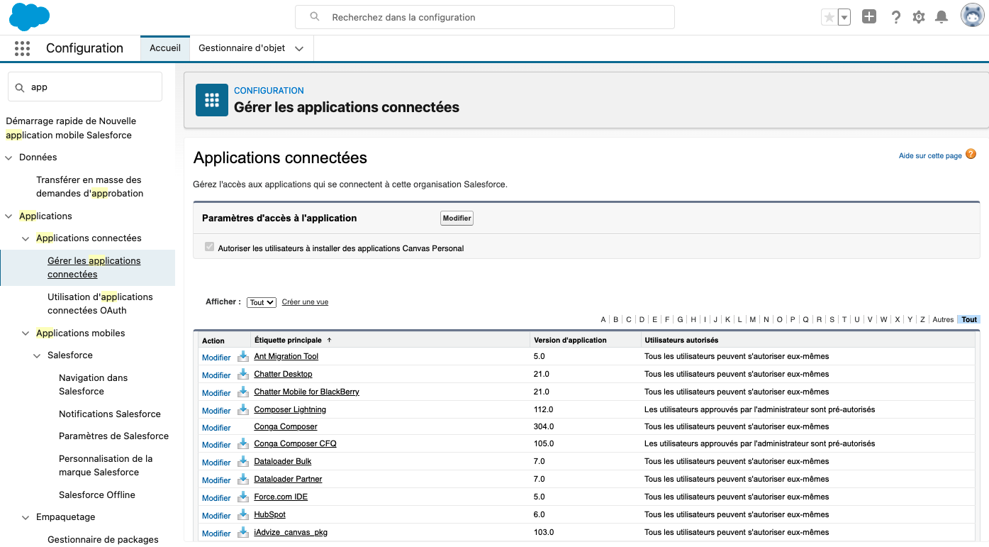Open the App Launcher grid icon
This screenshot has height=547, width=989.
click(22, 48)
